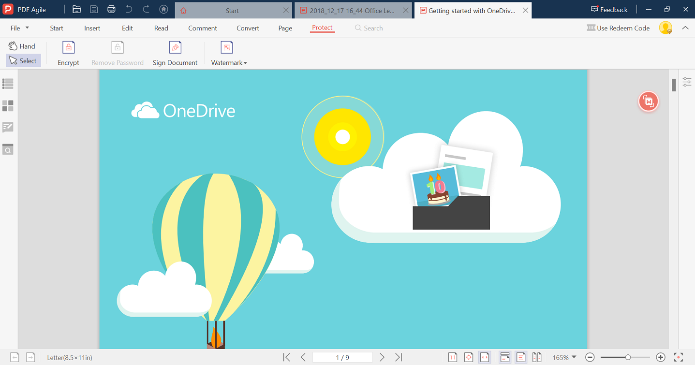Close the Getting started with OneDrive tab
Image resolution: width=695 pixels, height=365 pixels.
[525, 10]
